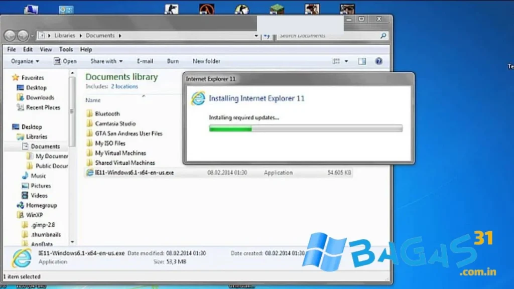Screen dimensions: 514x289
Task: Select the My ISO Files folder icon
Action: click(89, 143)
